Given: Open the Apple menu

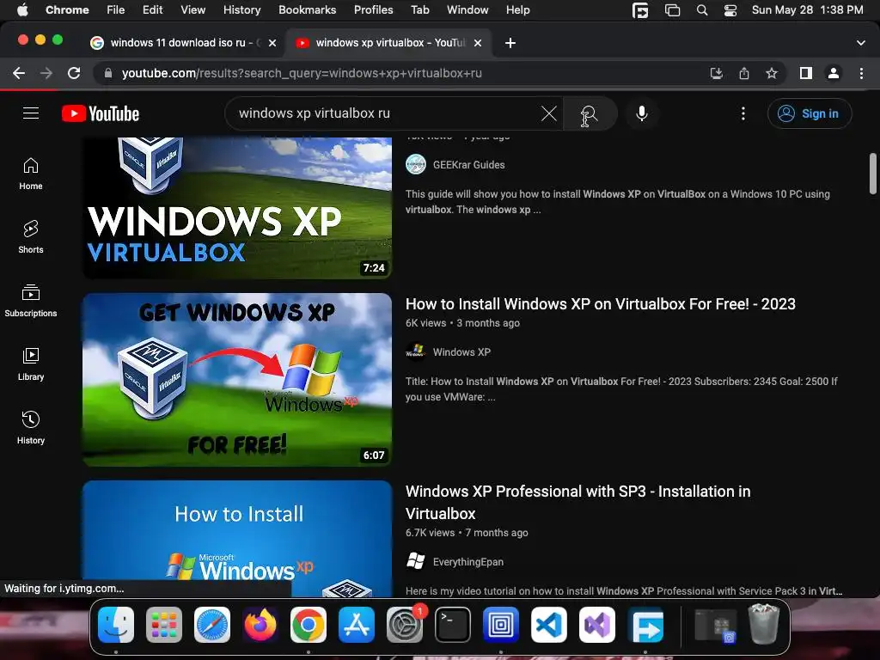Looking at the screenshot, I should click(22, 9).
